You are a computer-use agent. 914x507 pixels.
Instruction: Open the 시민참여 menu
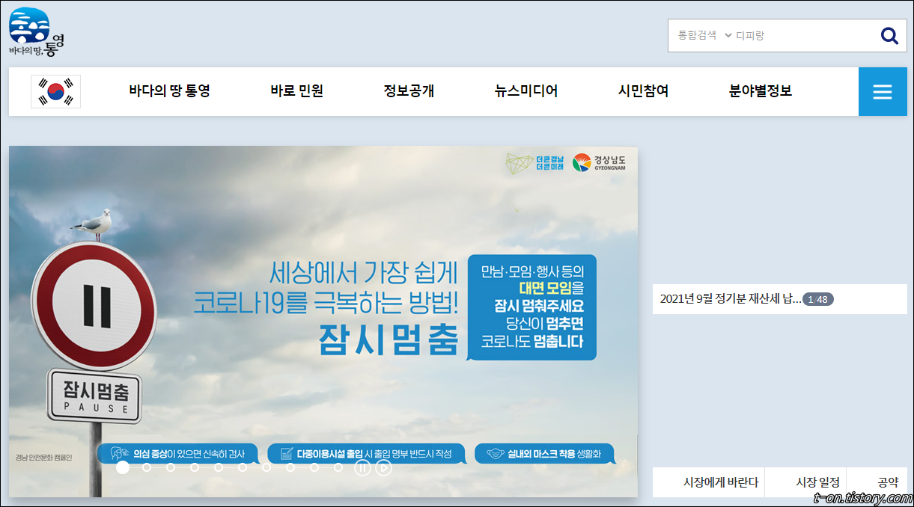tap(643, 91)
